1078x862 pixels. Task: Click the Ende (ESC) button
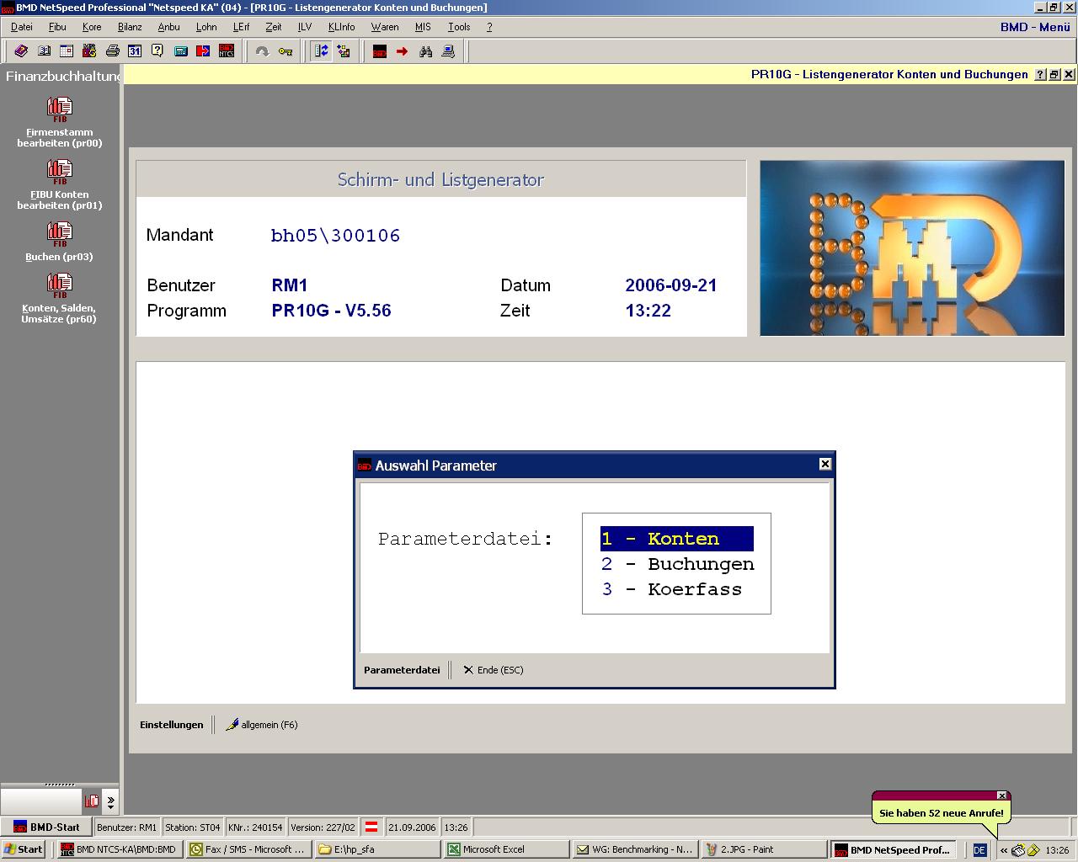[494, 670]
